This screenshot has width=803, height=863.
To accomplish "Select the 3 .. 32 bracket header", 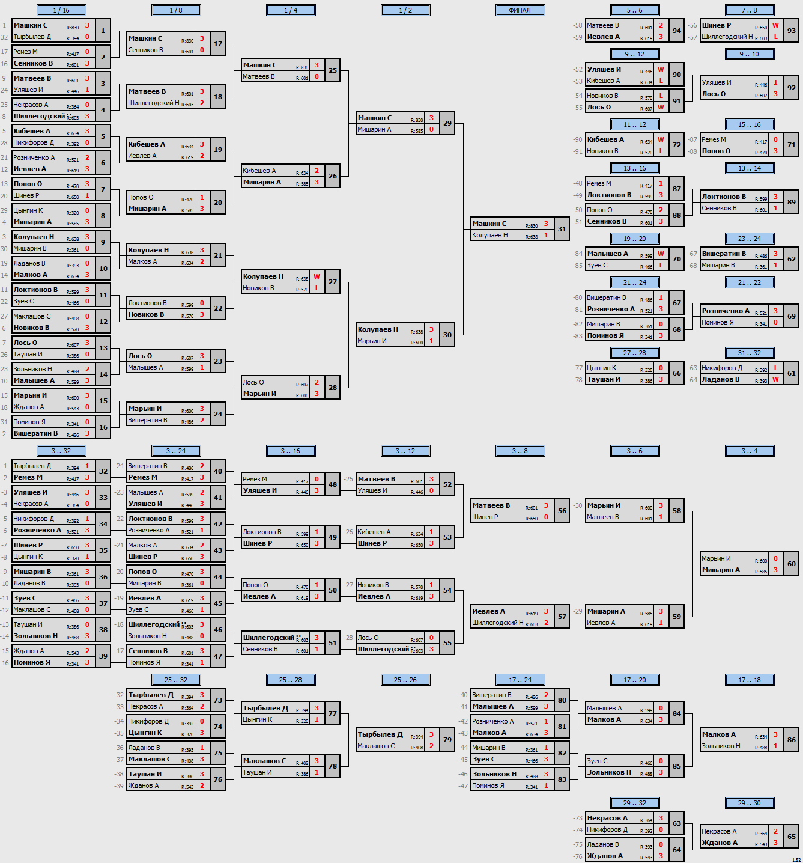I will coord(61,451).
